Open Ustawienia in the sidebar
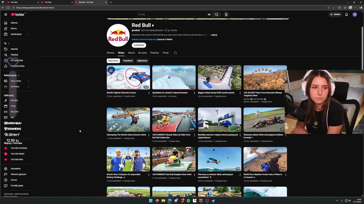The height and width of the screenshot is (204, 364). (x=16, y=169)
